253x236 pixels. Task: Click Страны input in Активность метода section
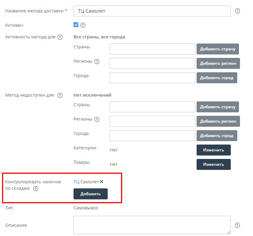coord(152,49)
